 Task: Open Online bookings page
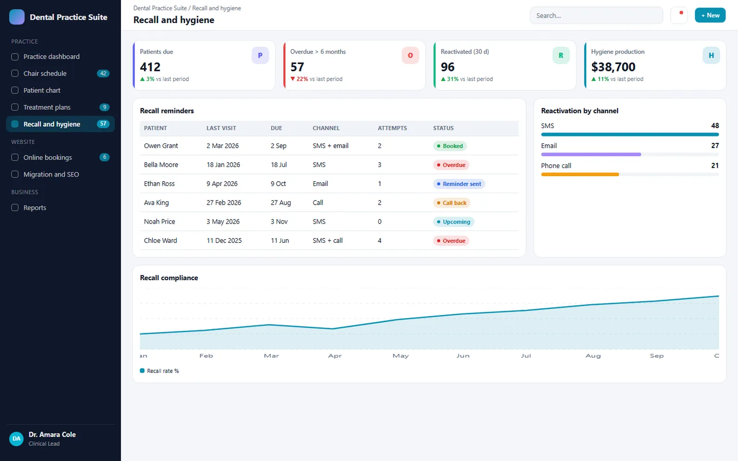tap(60, 158)
